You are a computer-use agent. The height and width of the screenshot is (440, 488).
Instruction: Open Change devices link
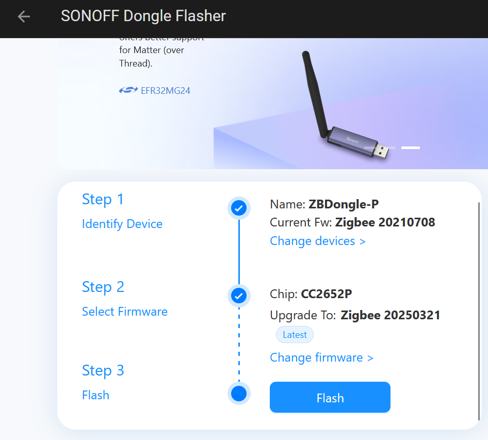(x=317, y=241)
